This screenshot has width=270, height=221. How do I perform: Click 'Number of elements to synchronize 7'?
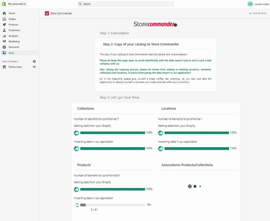click(96, 119)
